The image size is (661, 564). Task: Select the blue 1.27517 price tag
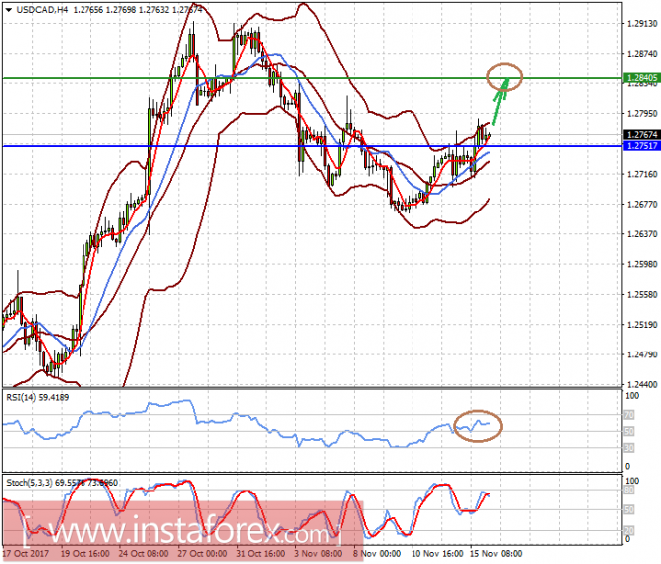pyautogui.click(x=640, y=146)
